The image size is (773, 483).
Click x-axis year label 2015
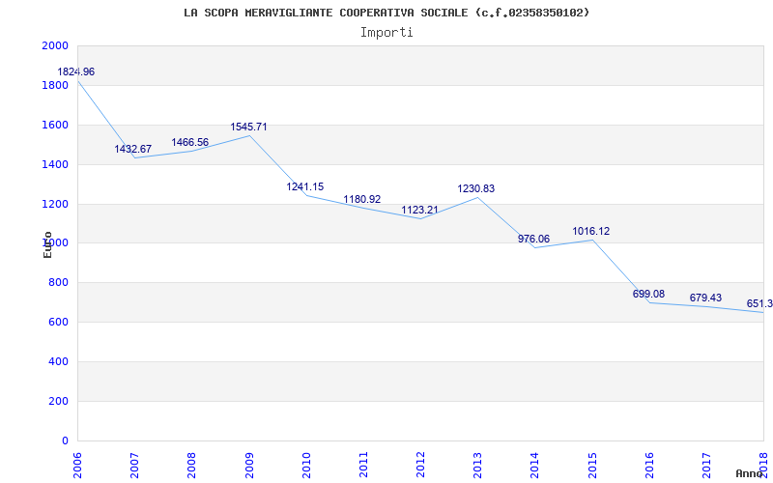[x=592, y=466]
